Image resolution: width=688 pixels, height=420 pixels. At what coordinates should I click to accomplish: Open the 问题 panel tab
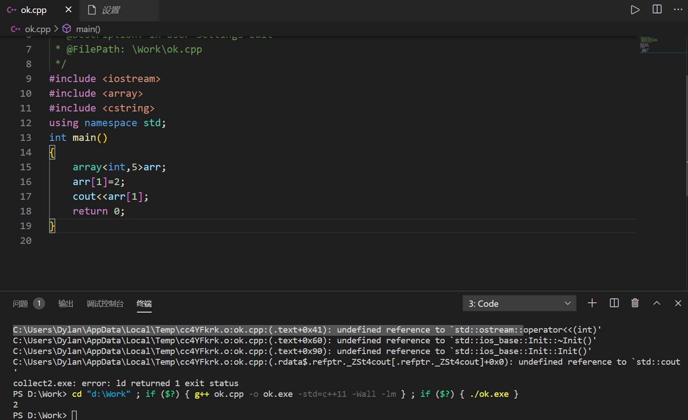tap(20, 304)
